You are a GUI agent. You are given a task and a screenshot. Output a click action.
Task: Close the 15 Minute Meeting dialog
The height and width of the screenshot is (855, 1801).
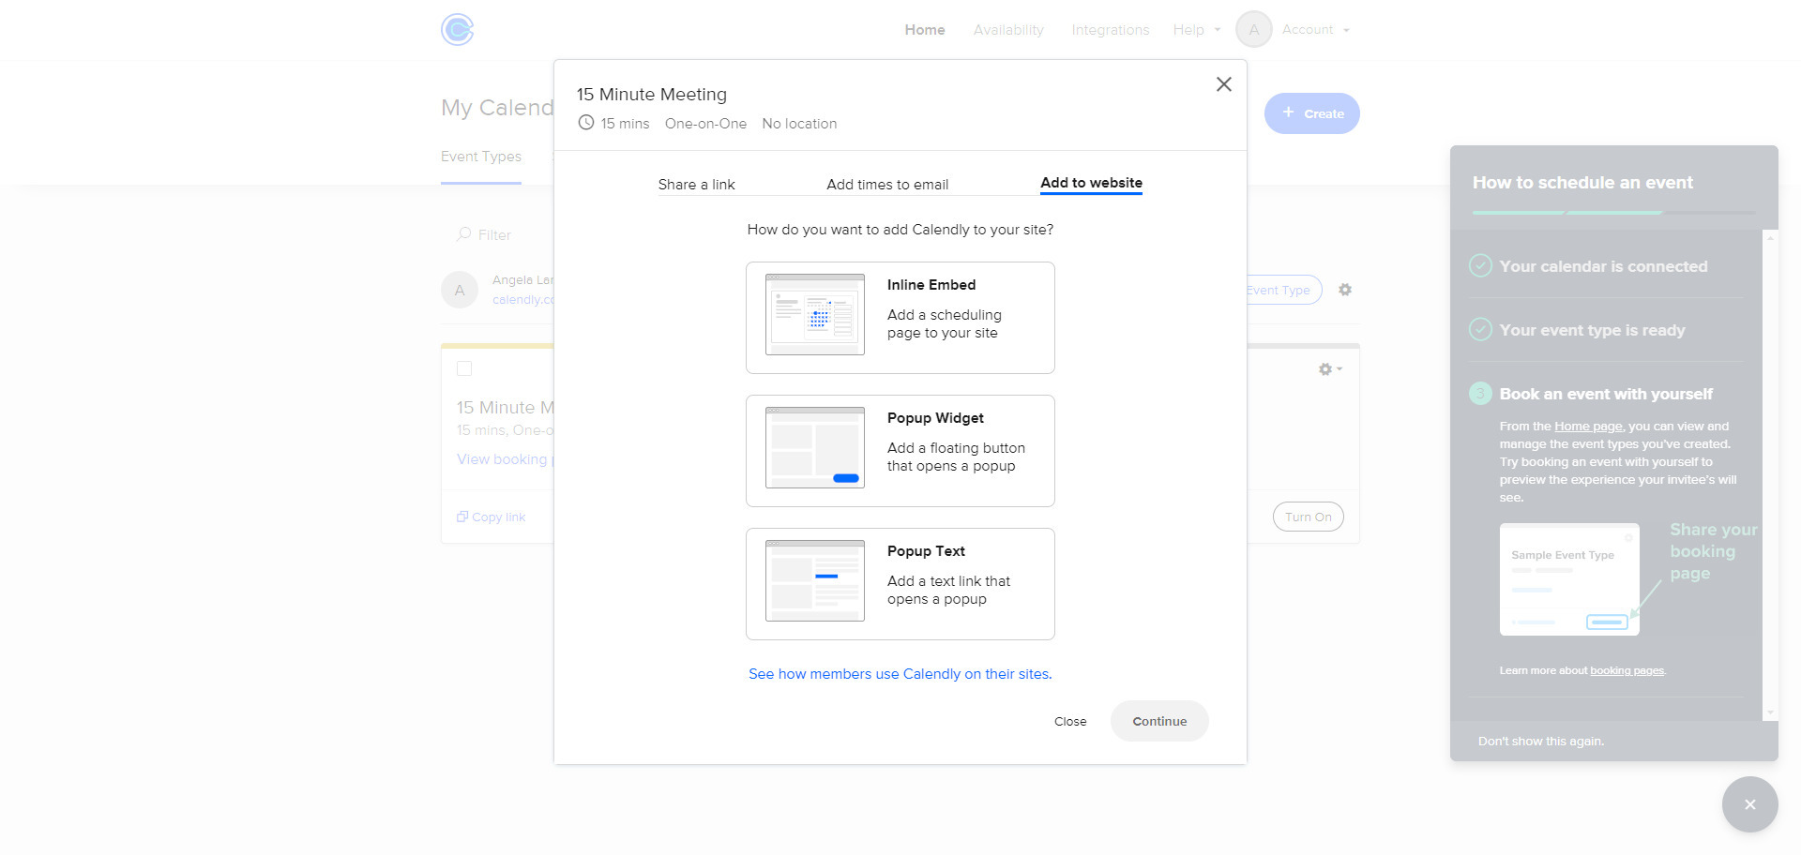point(1224,84)
